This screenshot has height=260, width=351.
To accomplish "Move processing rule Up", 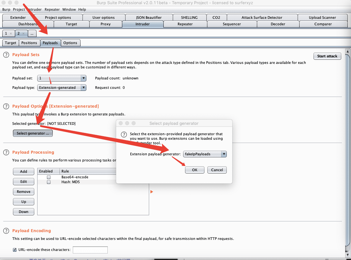I will 24,202.
